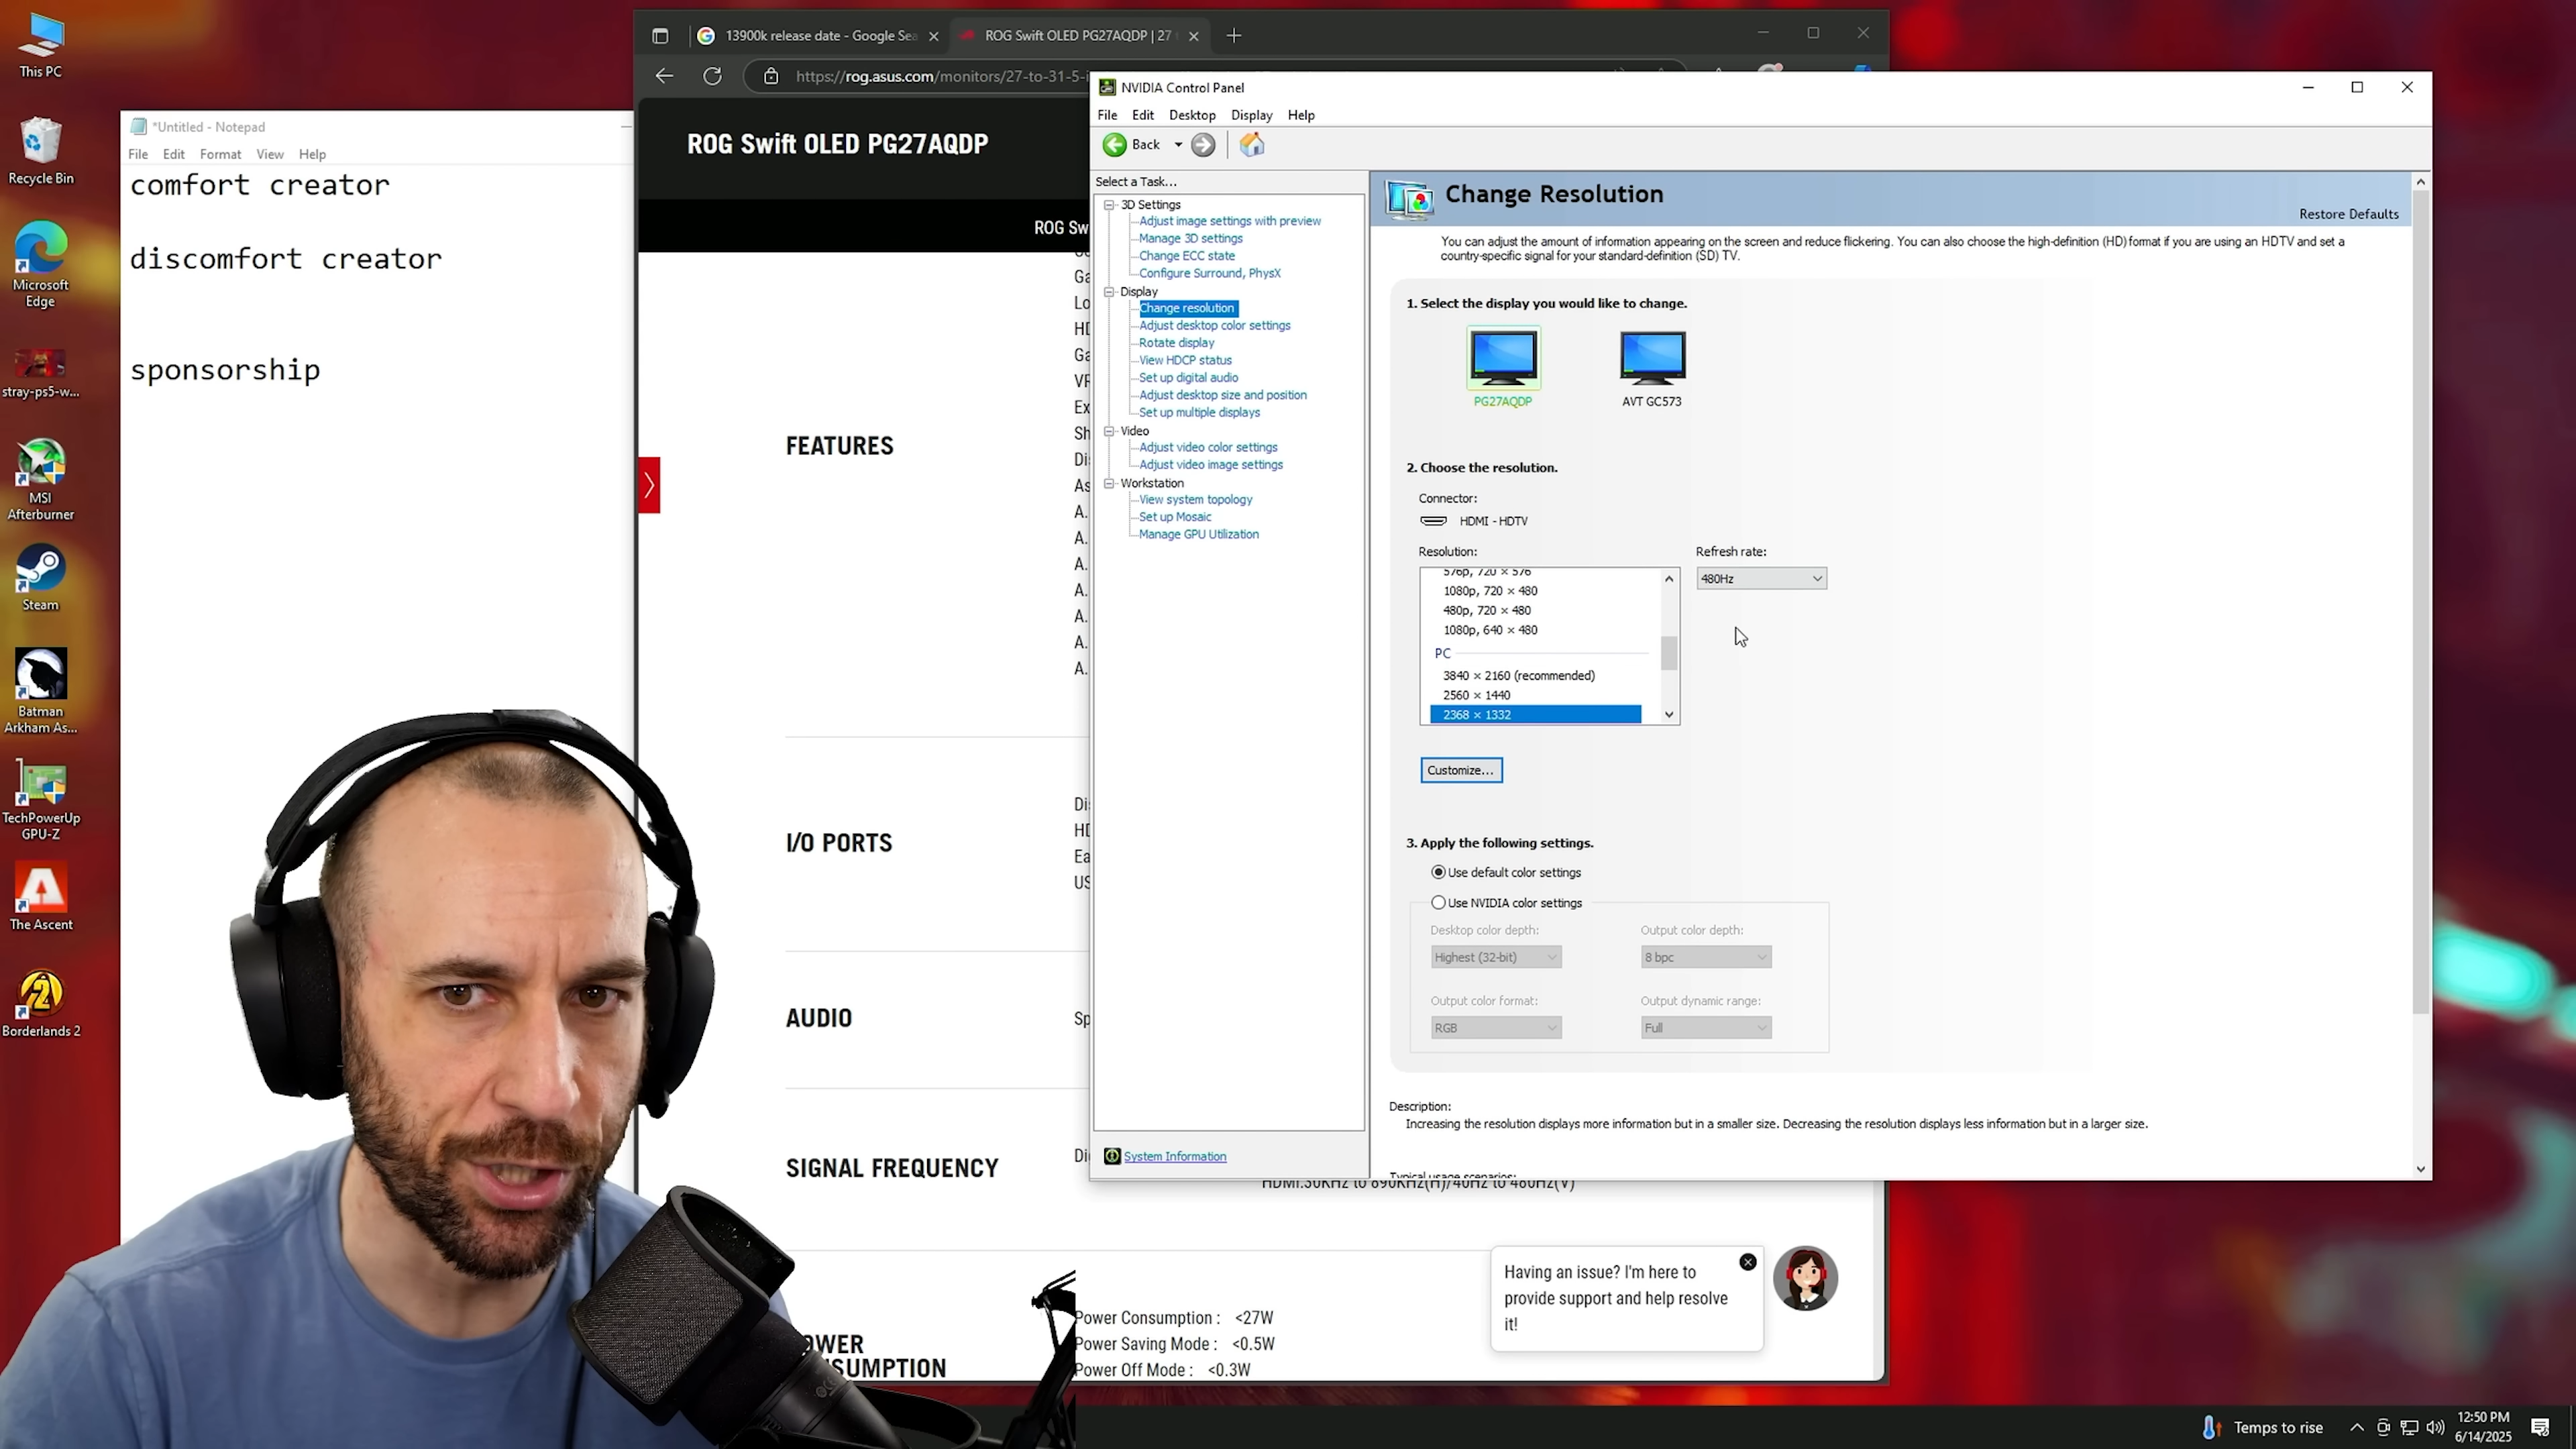This screenshot has width=2576, height=1449.
Task: Select the AVT GC573 display icon
Action: pyautogui.click(x=1652, y=367)
